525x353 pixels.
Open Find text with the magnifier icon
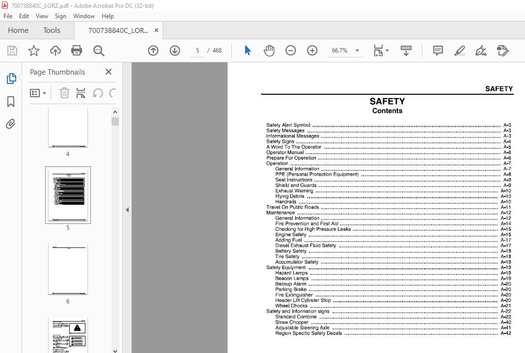click(x=99, y=51)
